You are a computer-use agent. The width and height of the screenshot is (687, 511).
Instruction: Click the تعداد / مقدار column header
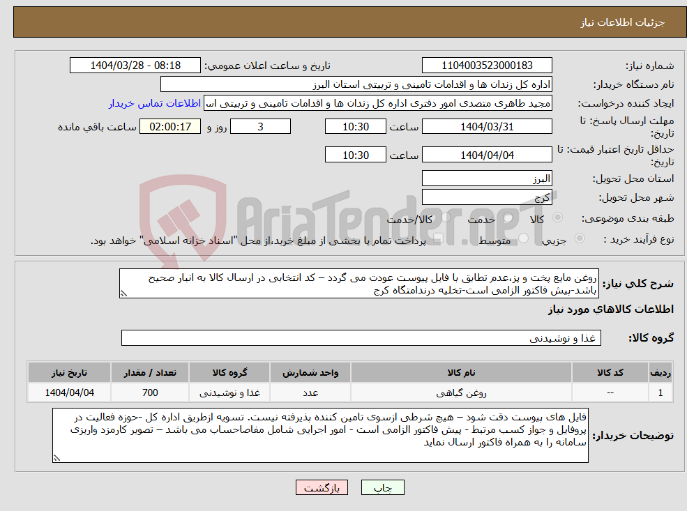[x=150, y=373]
